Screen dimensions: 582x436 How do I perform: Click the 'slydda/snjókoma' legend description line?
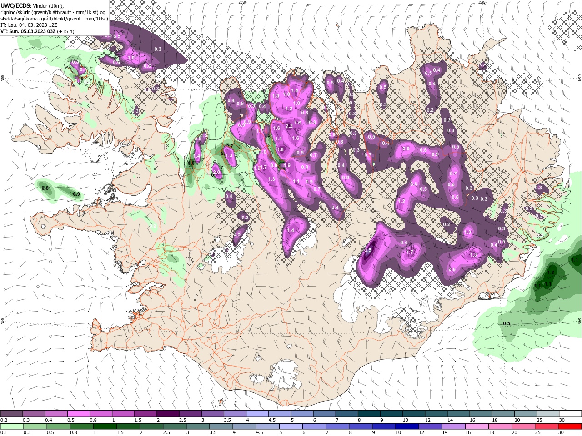(54, 19)
